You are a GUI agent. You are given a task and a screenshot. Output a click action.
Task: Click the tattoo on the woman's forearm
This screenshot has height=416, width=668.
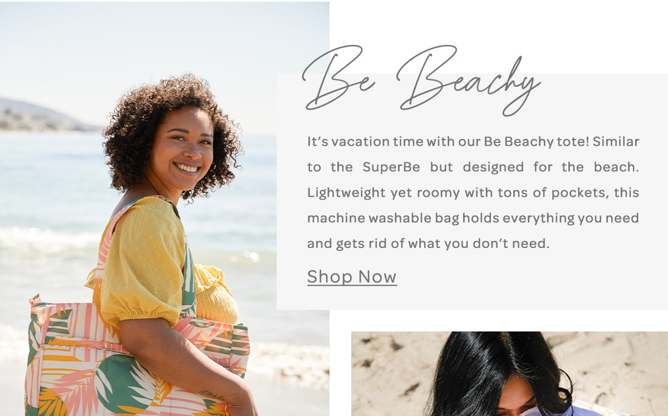point(212,394)
